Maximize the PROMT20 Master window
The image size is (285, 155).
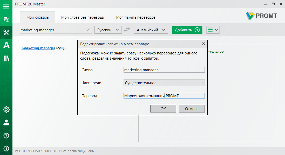click(x=273, y=4)
